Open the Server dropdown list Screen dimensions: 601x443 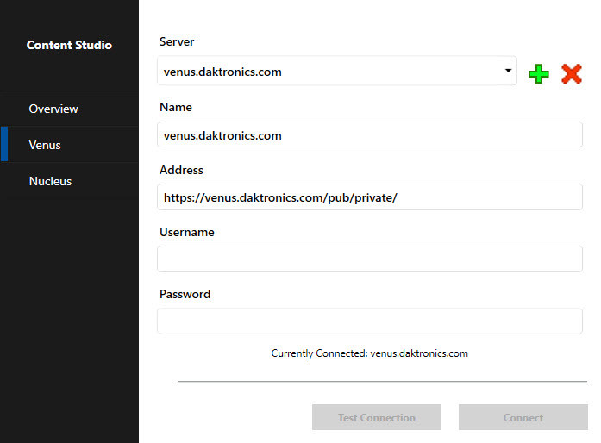(337, 71)
